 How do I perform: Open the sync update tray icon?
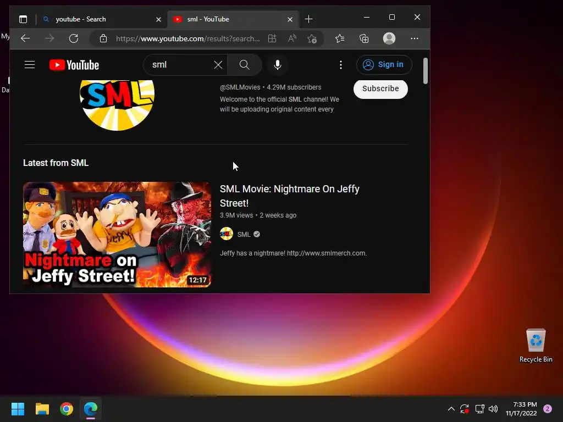465,409
